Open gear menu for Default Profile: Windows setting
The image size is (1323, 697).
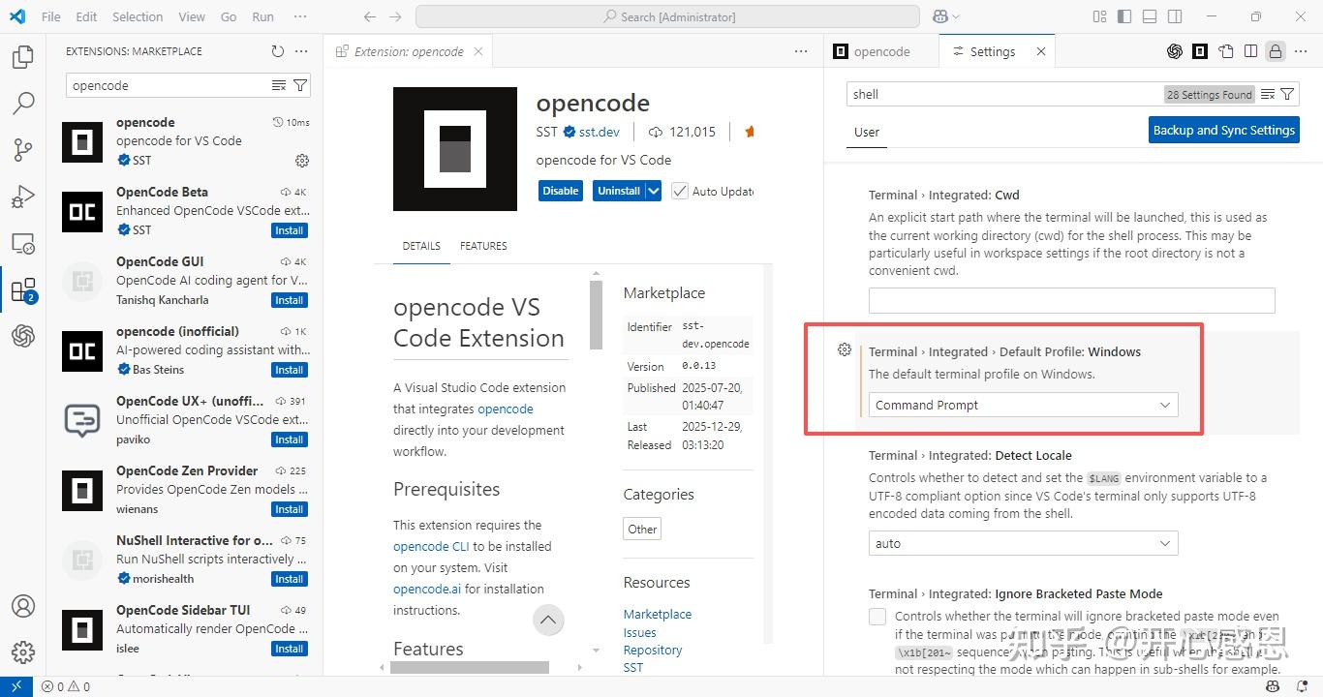(x=845, y=349)
